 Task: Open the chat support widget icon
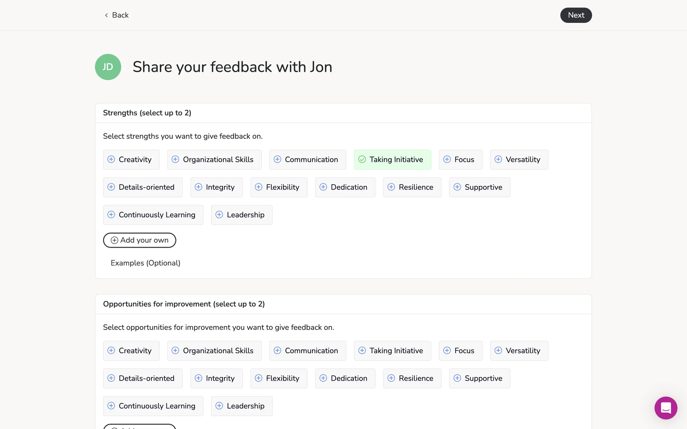point(666,408)
